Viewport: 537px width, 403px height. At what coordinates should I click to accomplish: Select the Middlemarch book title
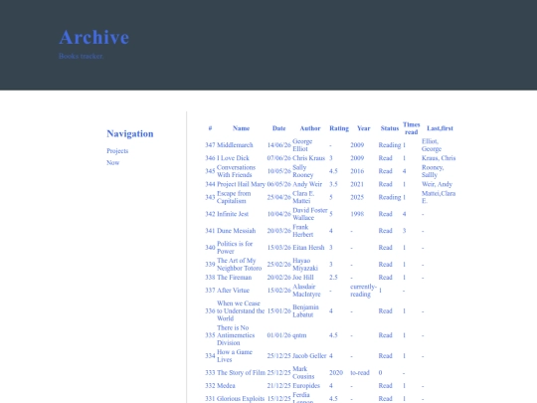click(235, 145)
